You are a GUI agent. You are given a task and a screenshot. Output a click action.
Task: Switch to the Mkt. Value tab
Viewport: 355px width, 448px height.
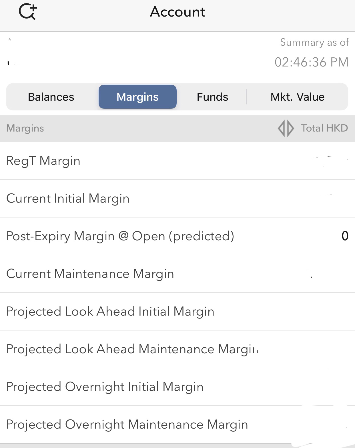point(297,97)
